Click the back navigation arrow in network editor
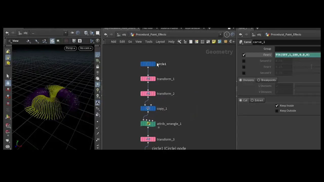The height and width of the screenshot is (182, 324). pyautogui.click(x=106, y=35)
